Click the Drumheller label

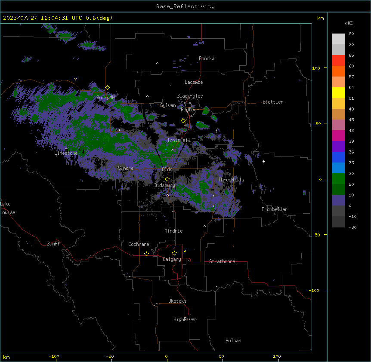[275, 209]
